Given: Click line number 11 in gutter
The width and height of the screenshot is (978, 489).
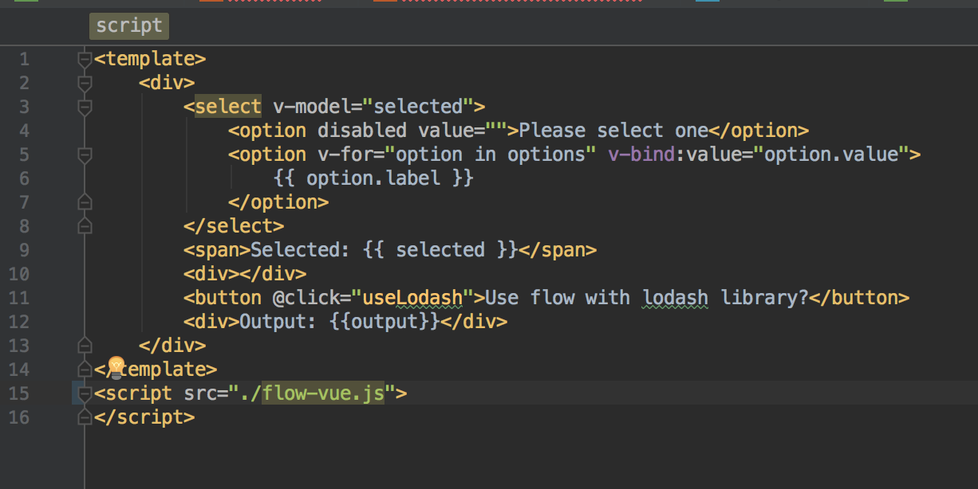Looking at the screenshot, I should pos(18,298).
